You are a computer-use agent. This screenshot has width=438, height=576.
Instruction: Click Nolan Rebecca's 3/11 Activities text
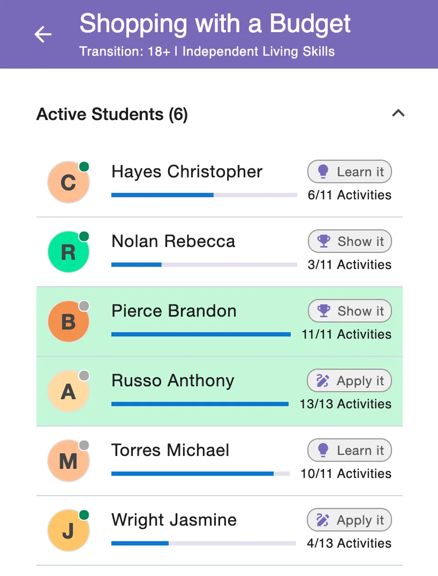point(350,265)
